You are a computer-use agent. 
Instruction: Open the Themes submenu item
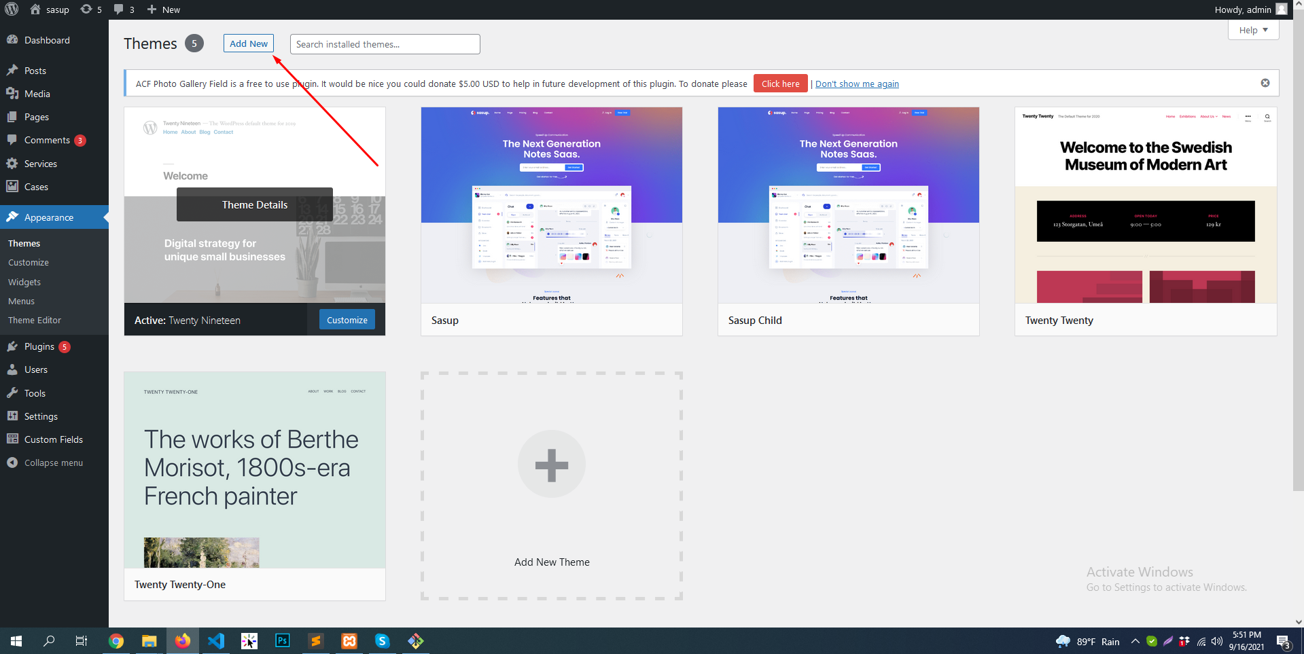(24, 243)
